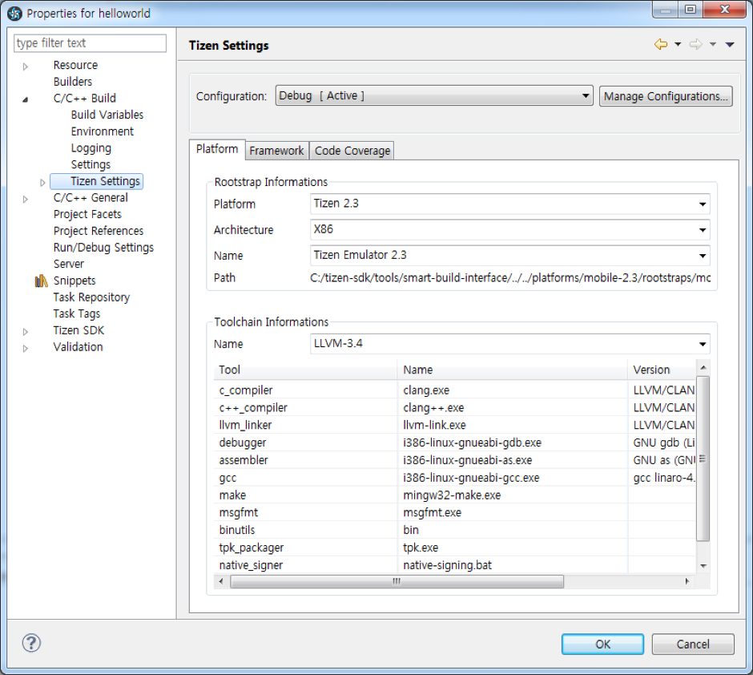Click the horizontal scrollbar thumb in tool table
The height and width of the screenshot is (675, 753).
click(397, 581)
